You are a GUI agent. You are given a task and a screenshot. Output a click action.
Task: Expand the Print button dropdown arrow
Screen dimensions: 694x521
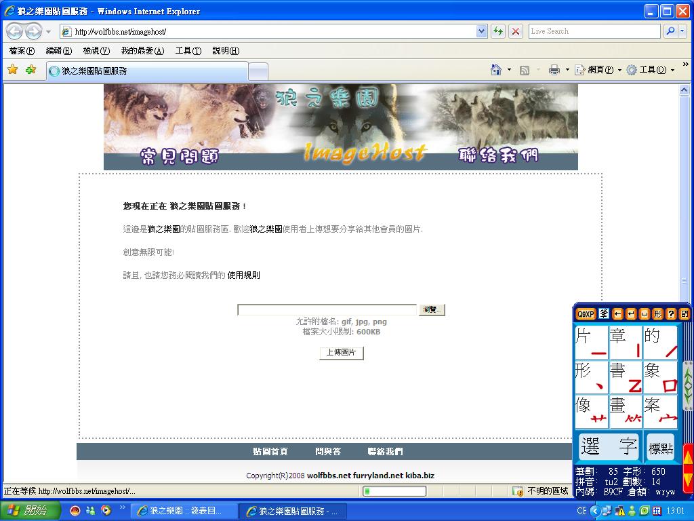tap(567, 70)
